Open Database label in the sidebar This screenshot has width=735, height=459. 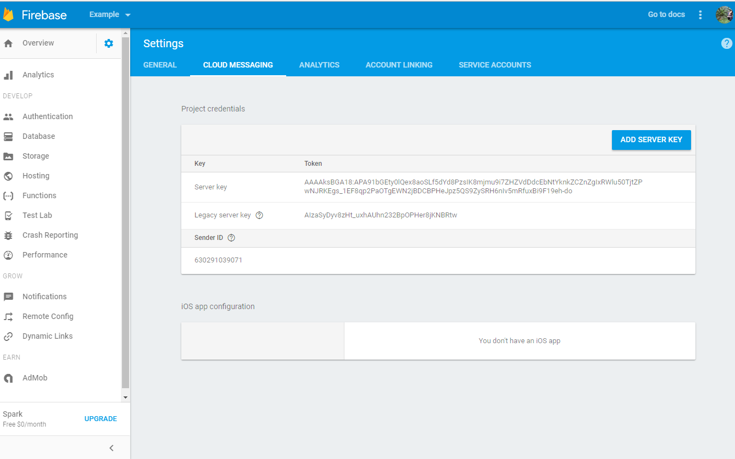(38, 136)
